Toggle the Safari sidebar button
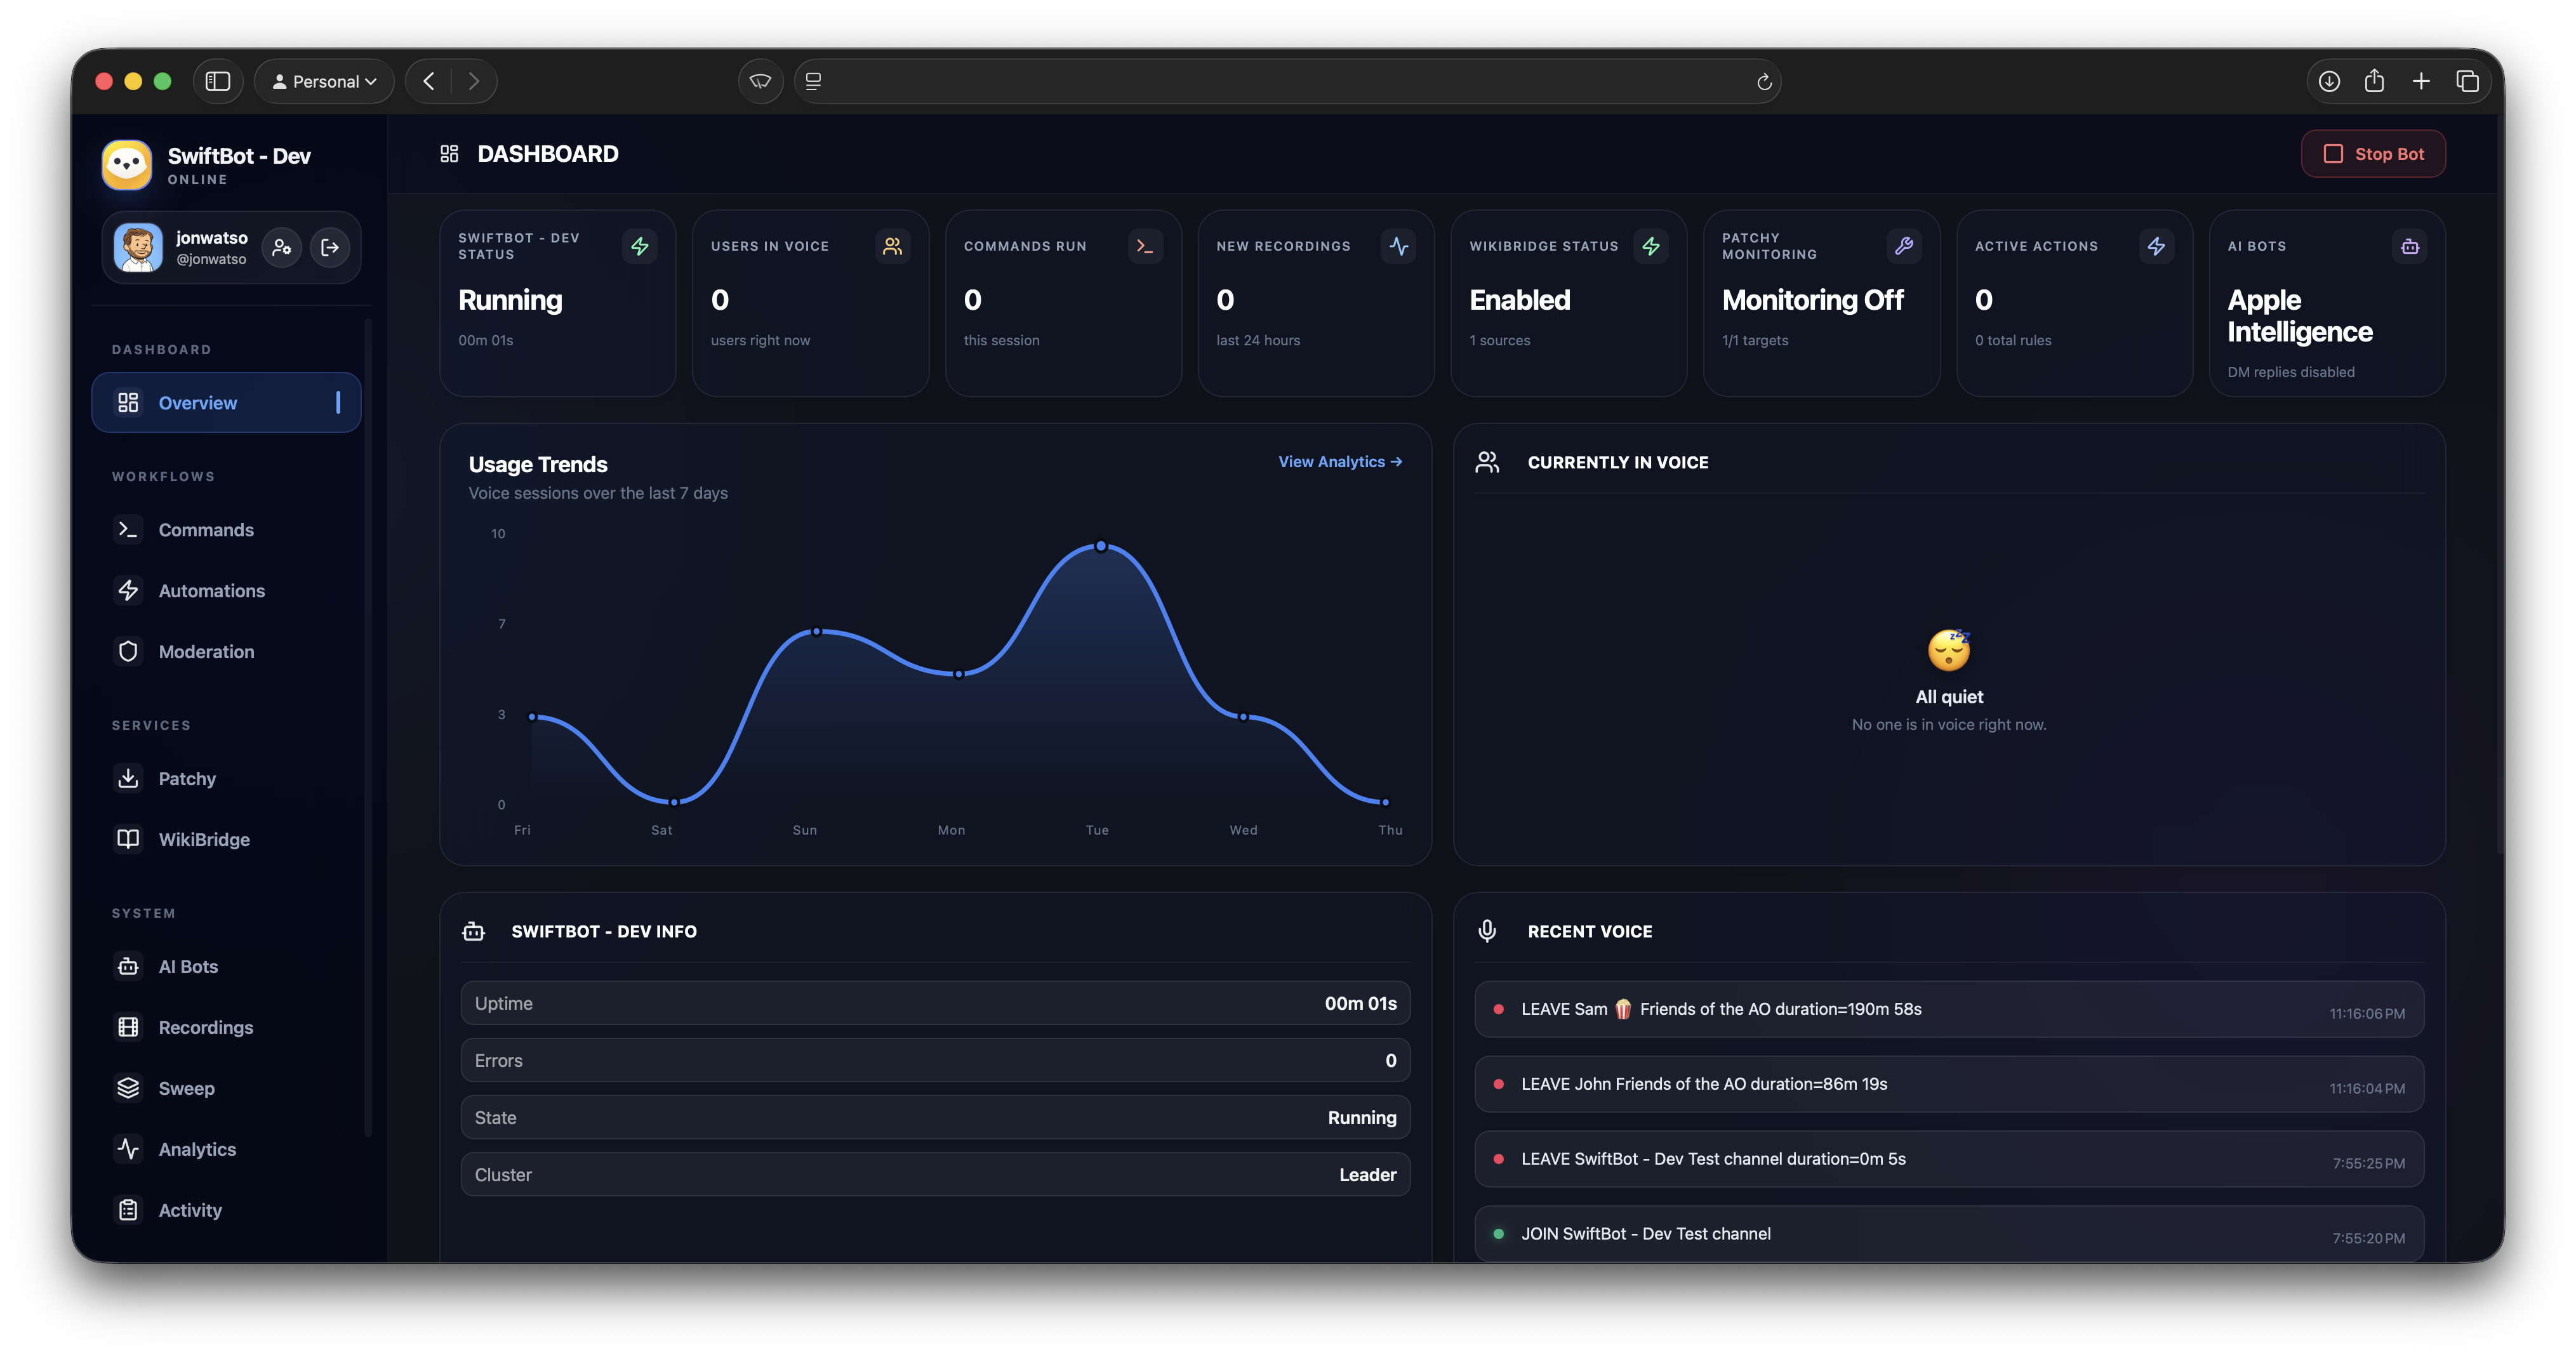Screen dimensions: 2576x1357 218,82
